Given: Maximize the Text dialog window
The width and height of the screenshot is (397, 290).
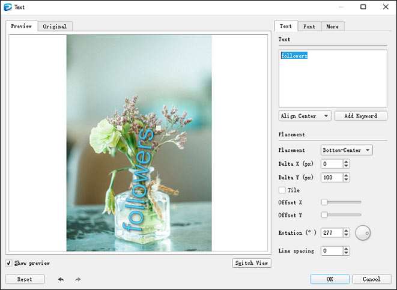Looking at the screenshot, I should tap(363, 7).
